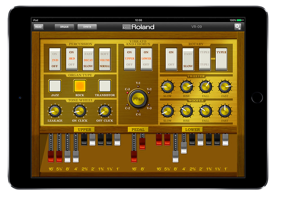282x198 pixels.
Task: Click the LEAKAGE tone wheel knob
Action: coord(55,111)
